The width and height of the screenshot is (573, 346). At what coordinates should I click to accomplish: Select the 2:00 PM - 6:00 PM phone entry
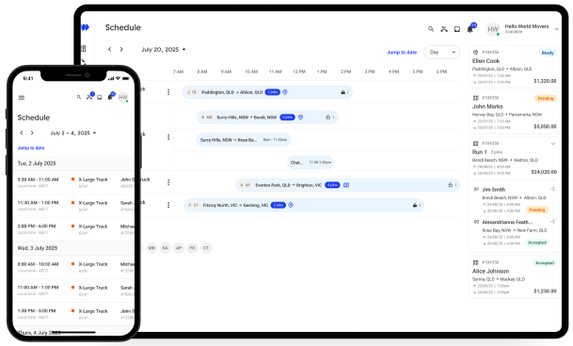coord(73,229)
